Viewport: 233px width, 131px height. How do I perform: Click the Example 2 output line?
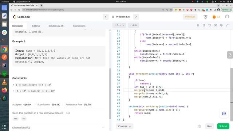click(31, 54)
